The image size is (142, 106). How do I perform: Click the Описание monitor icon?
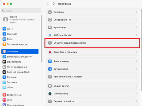coord(50,12)
